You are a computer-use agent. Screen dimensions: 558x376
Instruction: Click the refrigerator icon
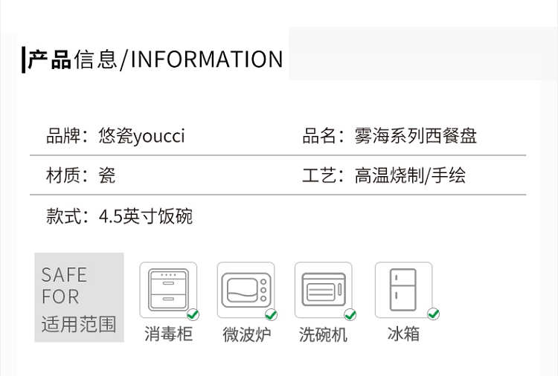pos(403,290)
